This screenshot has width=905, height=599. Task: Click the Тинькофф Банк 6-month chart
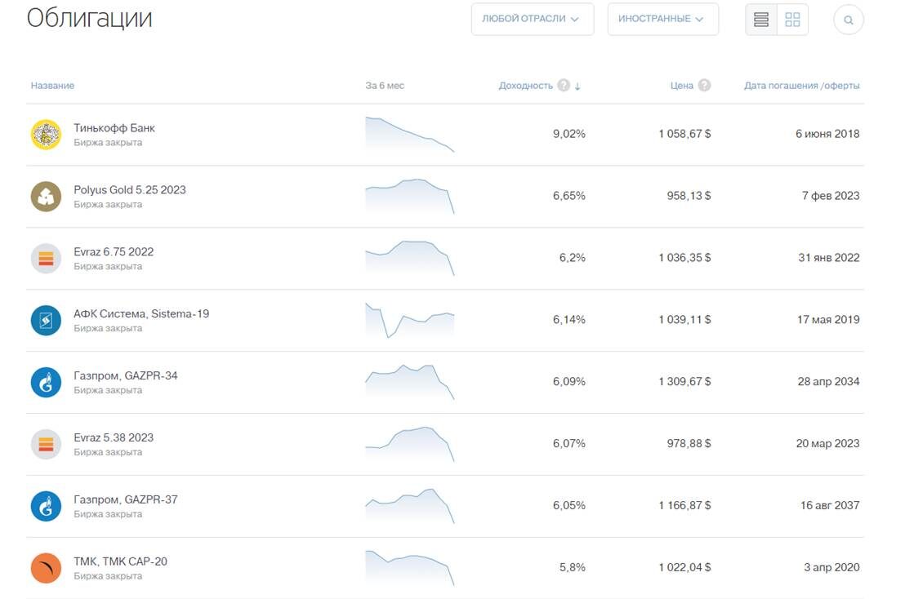coord(410,135)
